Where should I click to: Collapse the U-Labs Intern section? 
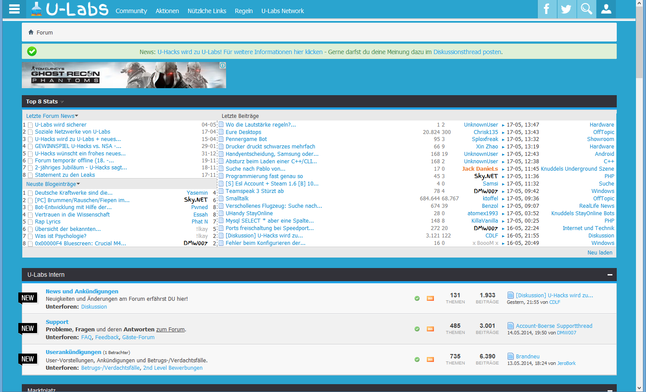click(x=609, y=275)
